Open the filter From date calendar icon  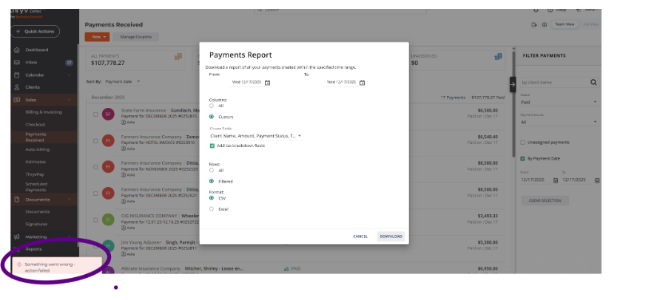(550, 180)
